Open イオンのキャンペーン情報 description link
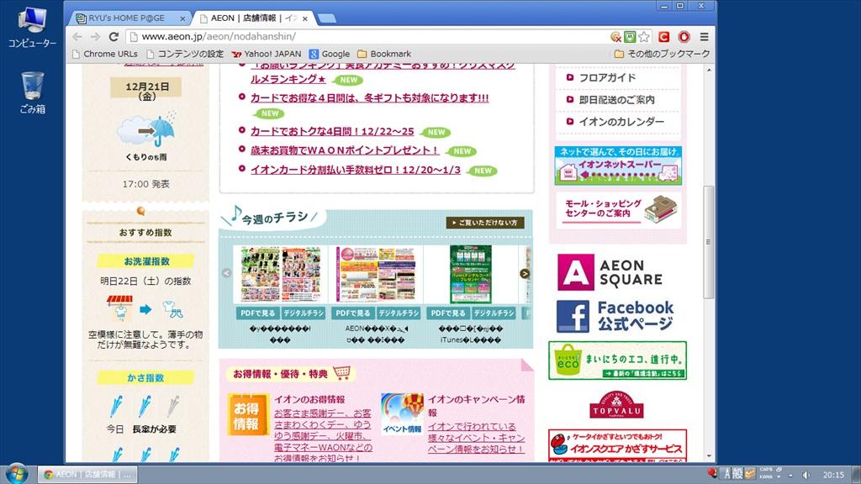 [476, 438]
